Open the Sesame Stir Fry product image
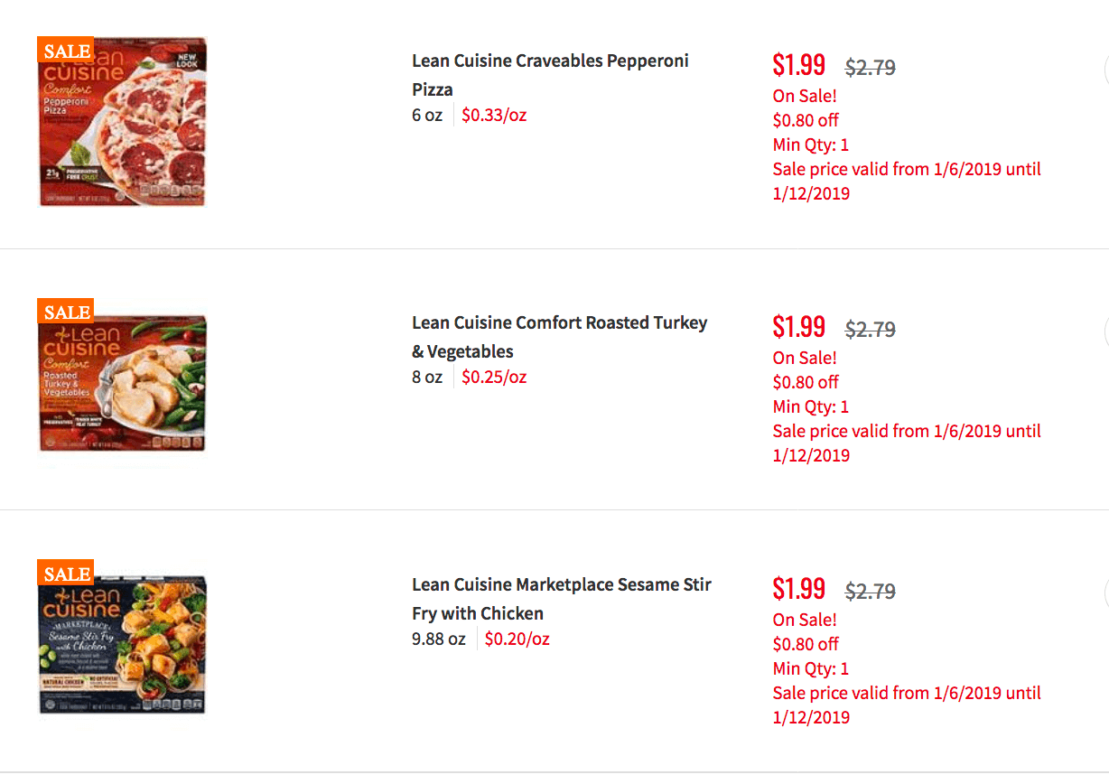Image resolution: width=1109 pixels, height=784 pixels. [x=123, y=644]
